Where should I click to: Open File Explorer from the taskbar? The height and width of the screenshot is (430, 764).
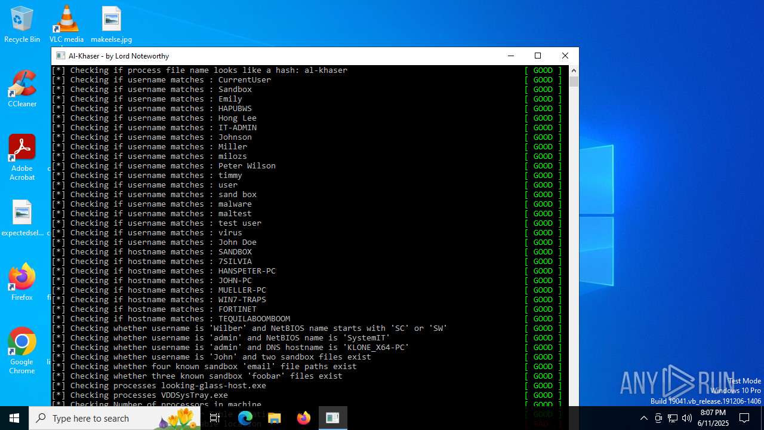click(x=275, y=418)
